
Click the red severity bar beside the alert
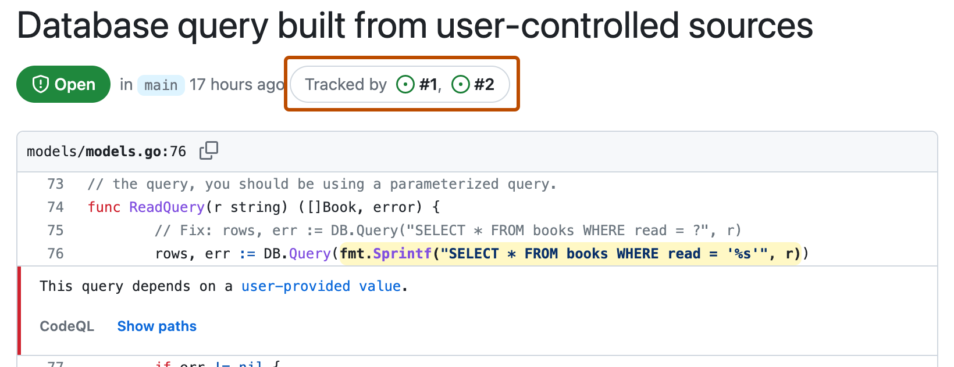tap(20, 311)
